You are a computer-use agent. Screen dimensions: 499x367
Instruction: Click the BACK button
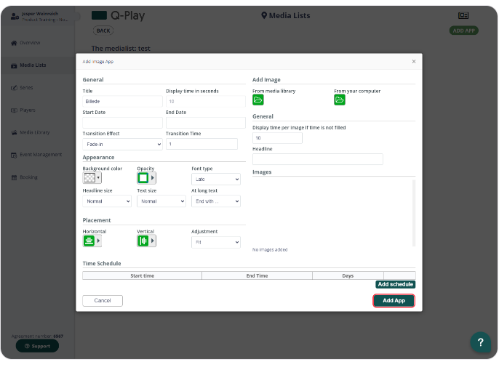(103, 31)
